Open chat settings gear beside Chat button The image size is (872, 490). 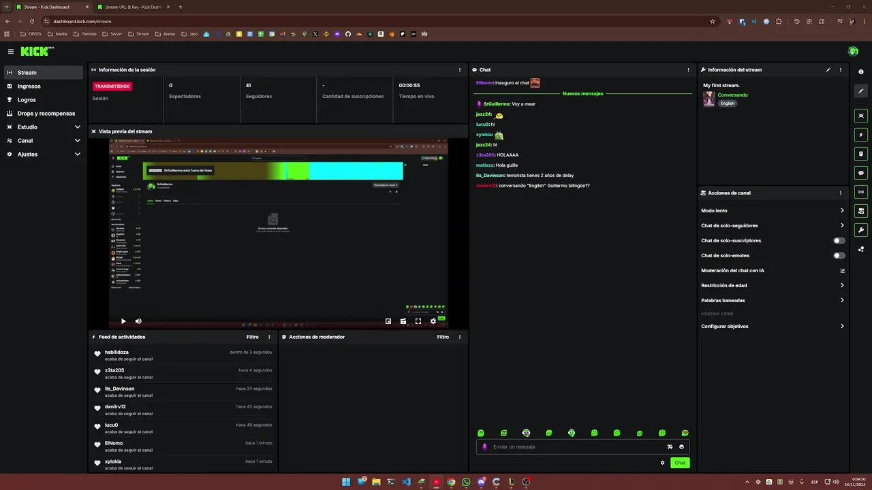662,463
